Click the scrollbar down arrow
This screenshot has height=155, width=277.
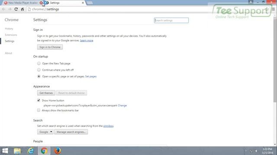click(x=275, y=145)
